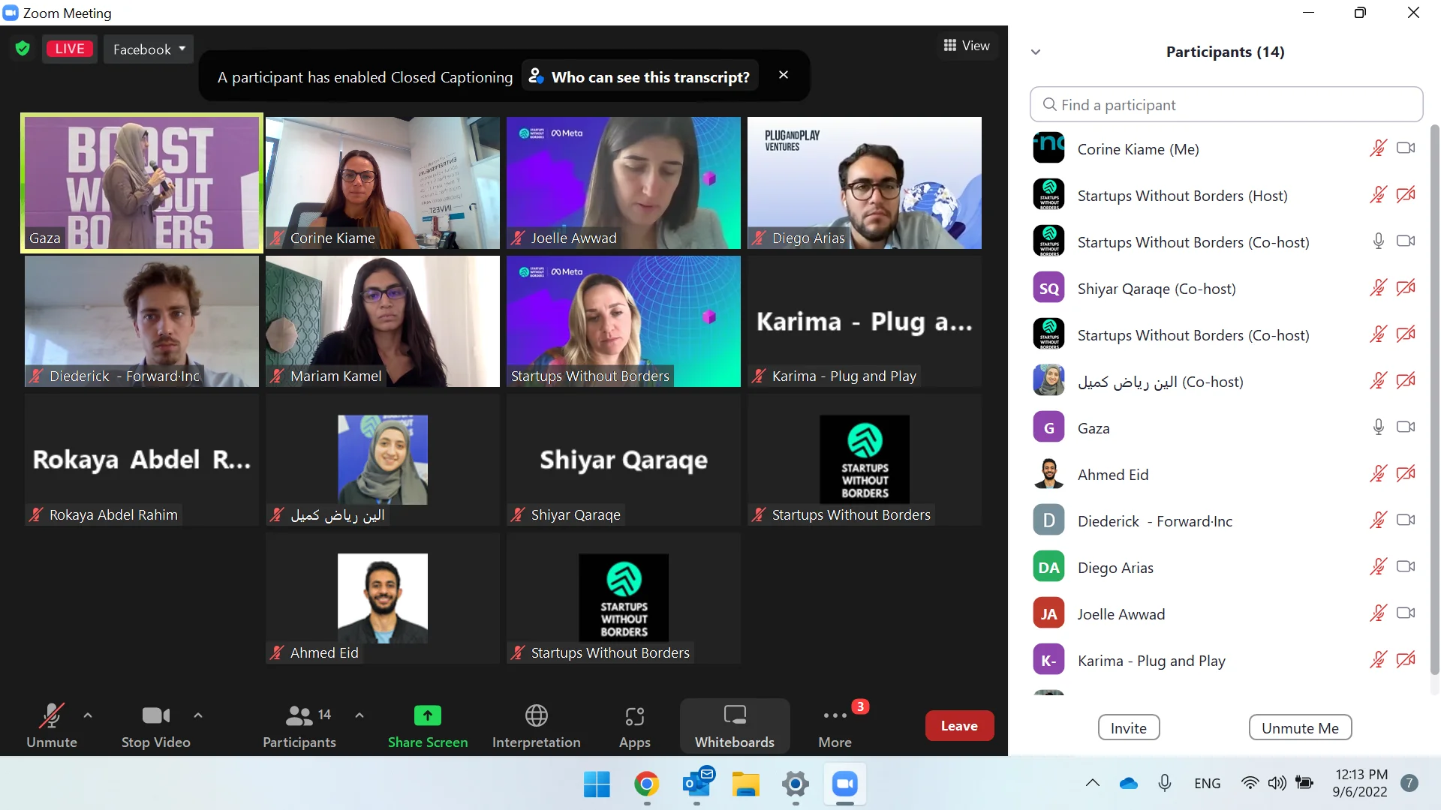Image resolution: width=1441 pixels, height=810 pixels.
Task: Open Outlook from the taskbar
Action: pos(696,784)
